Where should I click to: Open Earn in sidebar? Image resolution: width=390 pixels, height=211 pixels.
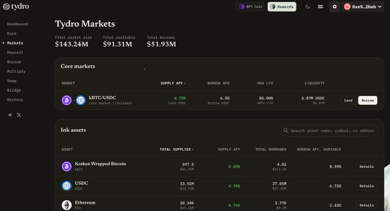pos(11,34)
